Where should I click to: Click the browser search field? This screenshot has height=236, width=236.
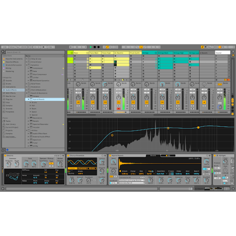click(34, 53)
